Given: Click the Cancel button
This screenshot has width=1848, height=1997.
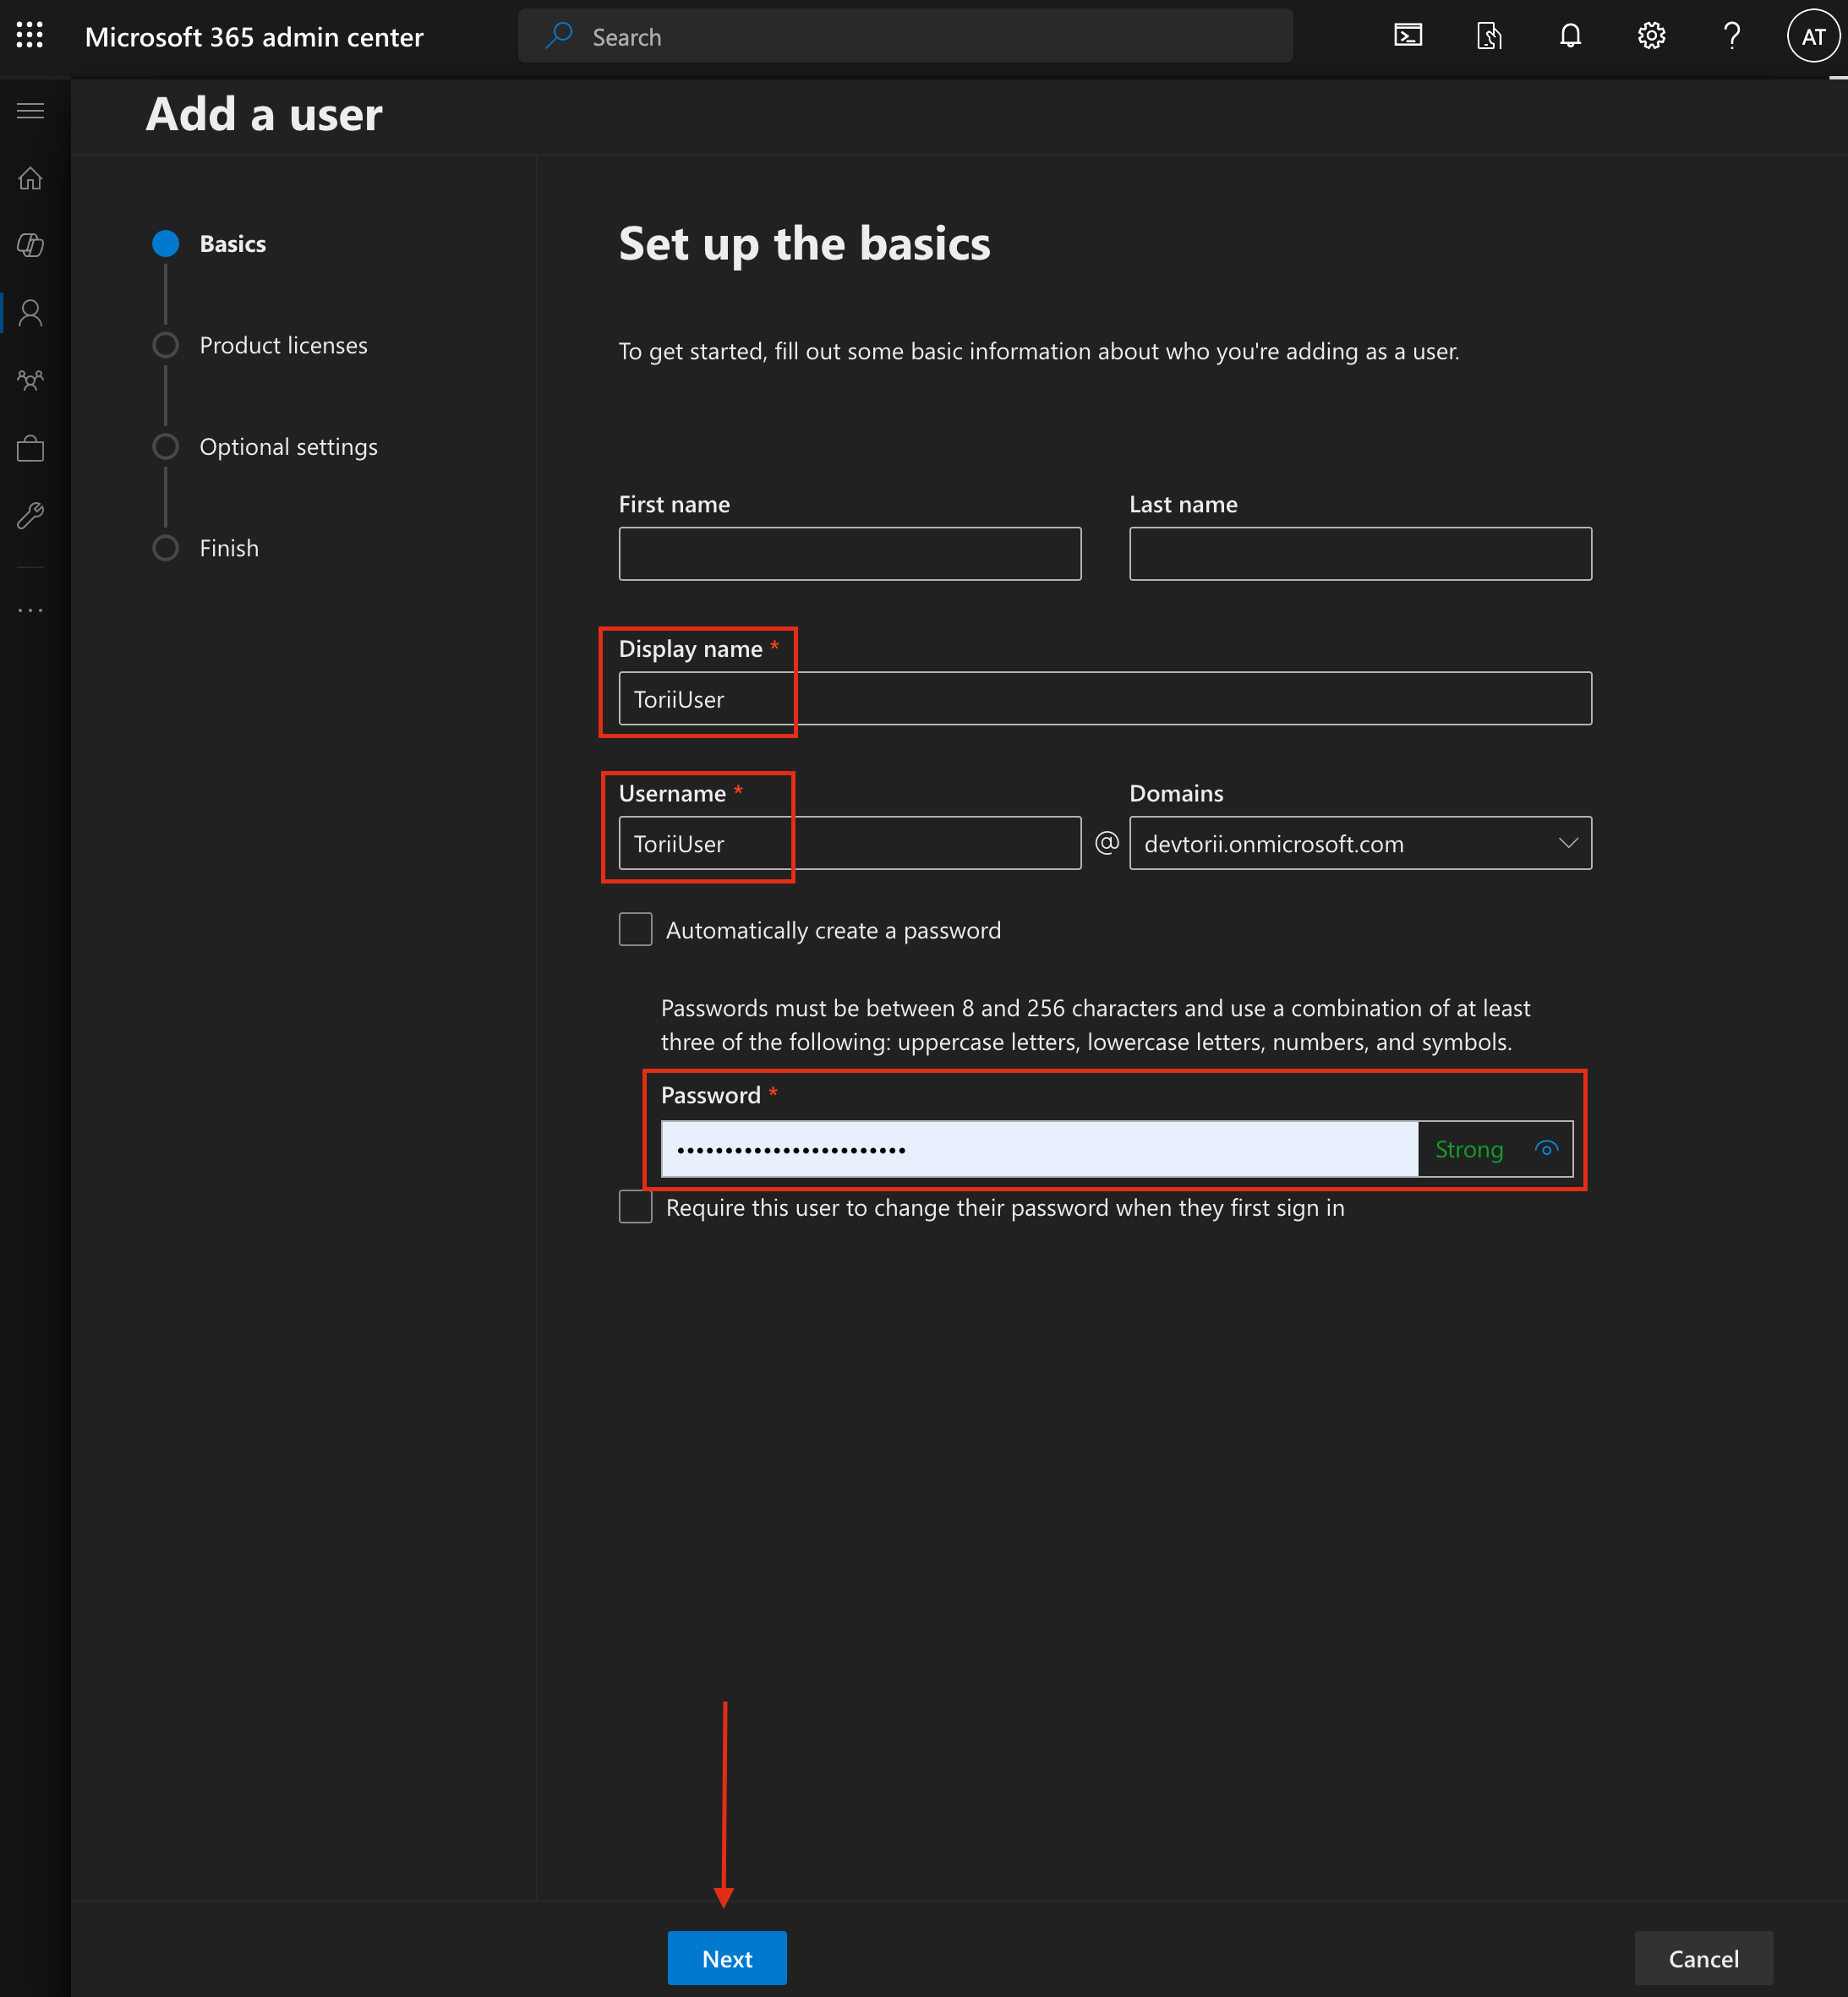Looking at the screenshot, I should pyautogui.click(x=1703, y=1957).
